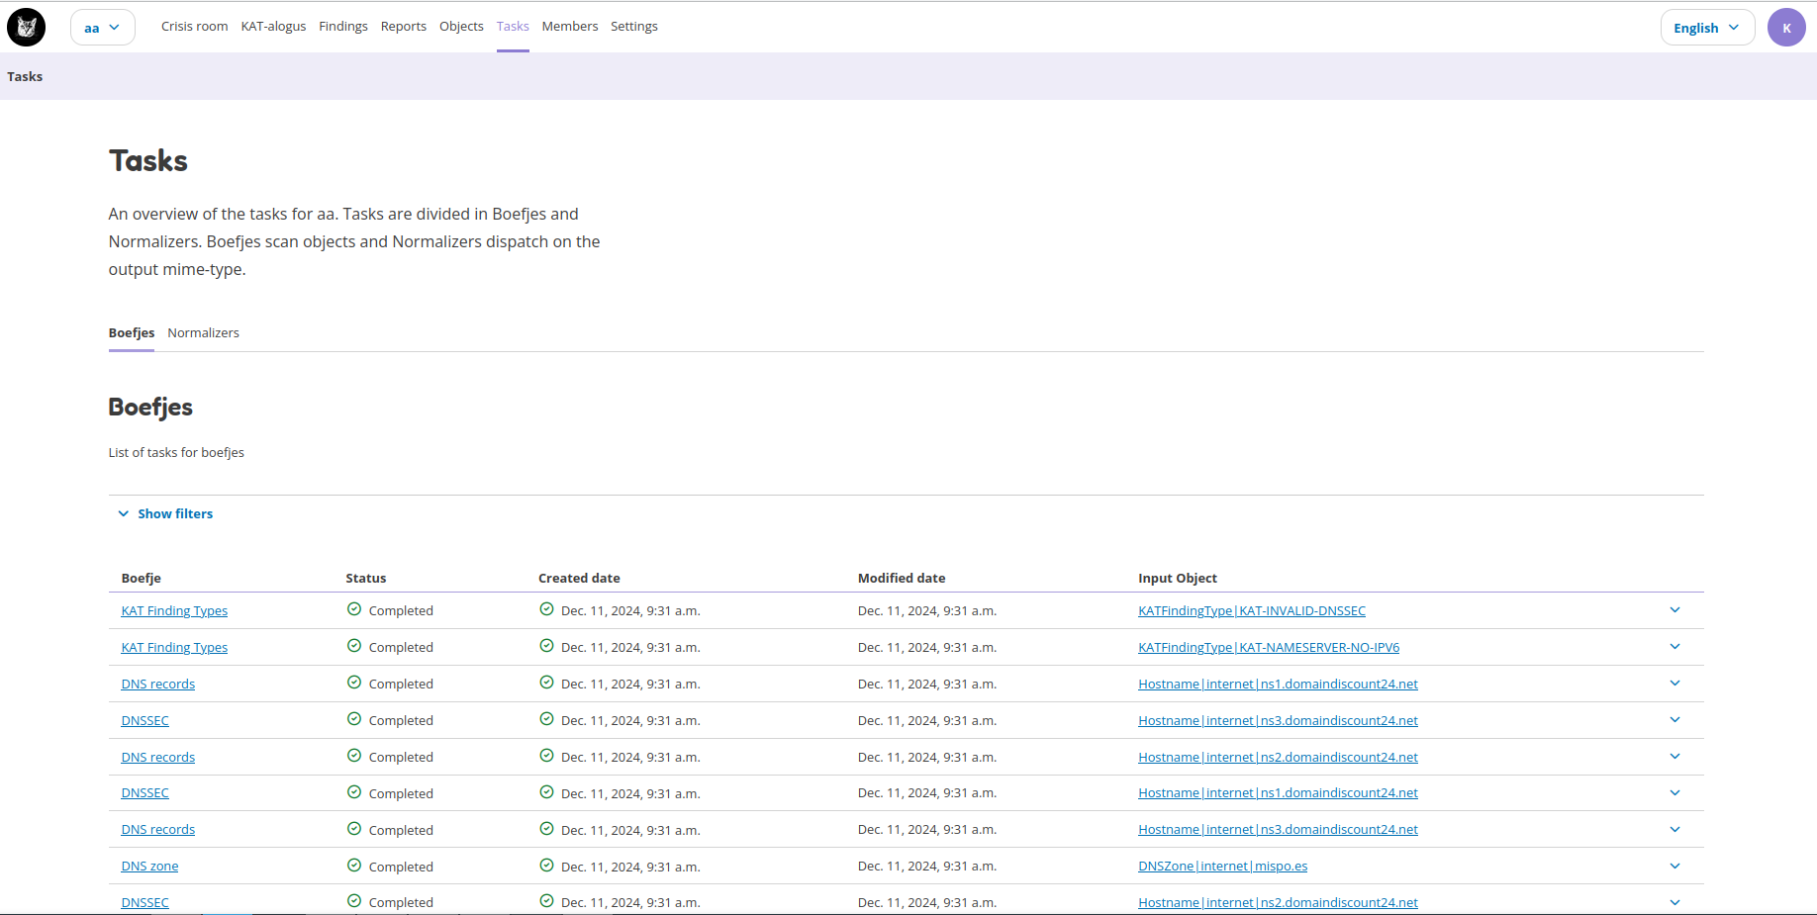Switch to the Normalizers tab
The image size is (1817, 915).
pos(203,333)
